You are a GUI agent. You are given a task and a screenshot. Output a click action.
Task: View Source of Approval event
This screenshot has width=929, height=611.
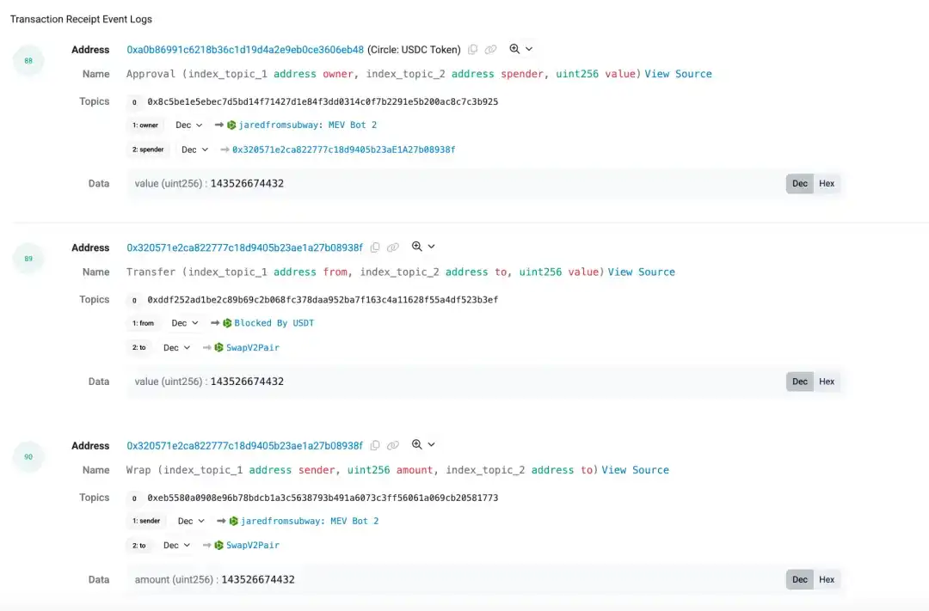[679, 74]
